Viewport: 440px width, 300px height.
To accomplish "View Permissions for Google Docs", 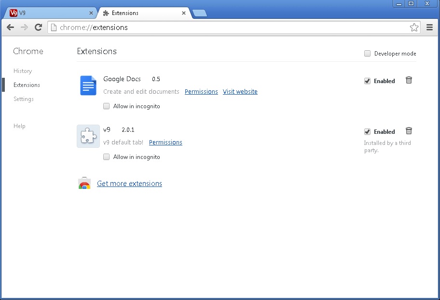I will point(201,91).
